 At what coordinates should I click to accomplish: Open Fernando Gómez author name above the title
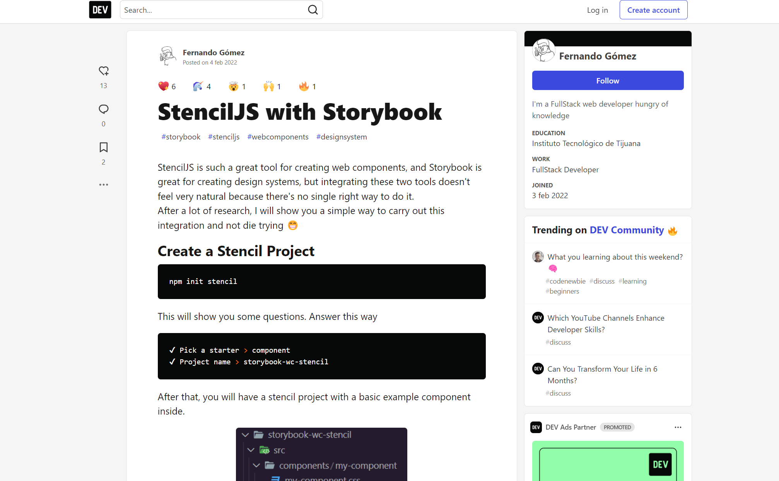coord(214,53)
